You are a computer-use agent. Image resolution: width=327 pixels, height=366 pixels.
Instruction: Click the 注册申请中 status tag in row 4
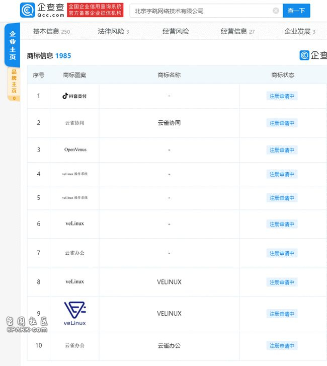pos(282,174)
